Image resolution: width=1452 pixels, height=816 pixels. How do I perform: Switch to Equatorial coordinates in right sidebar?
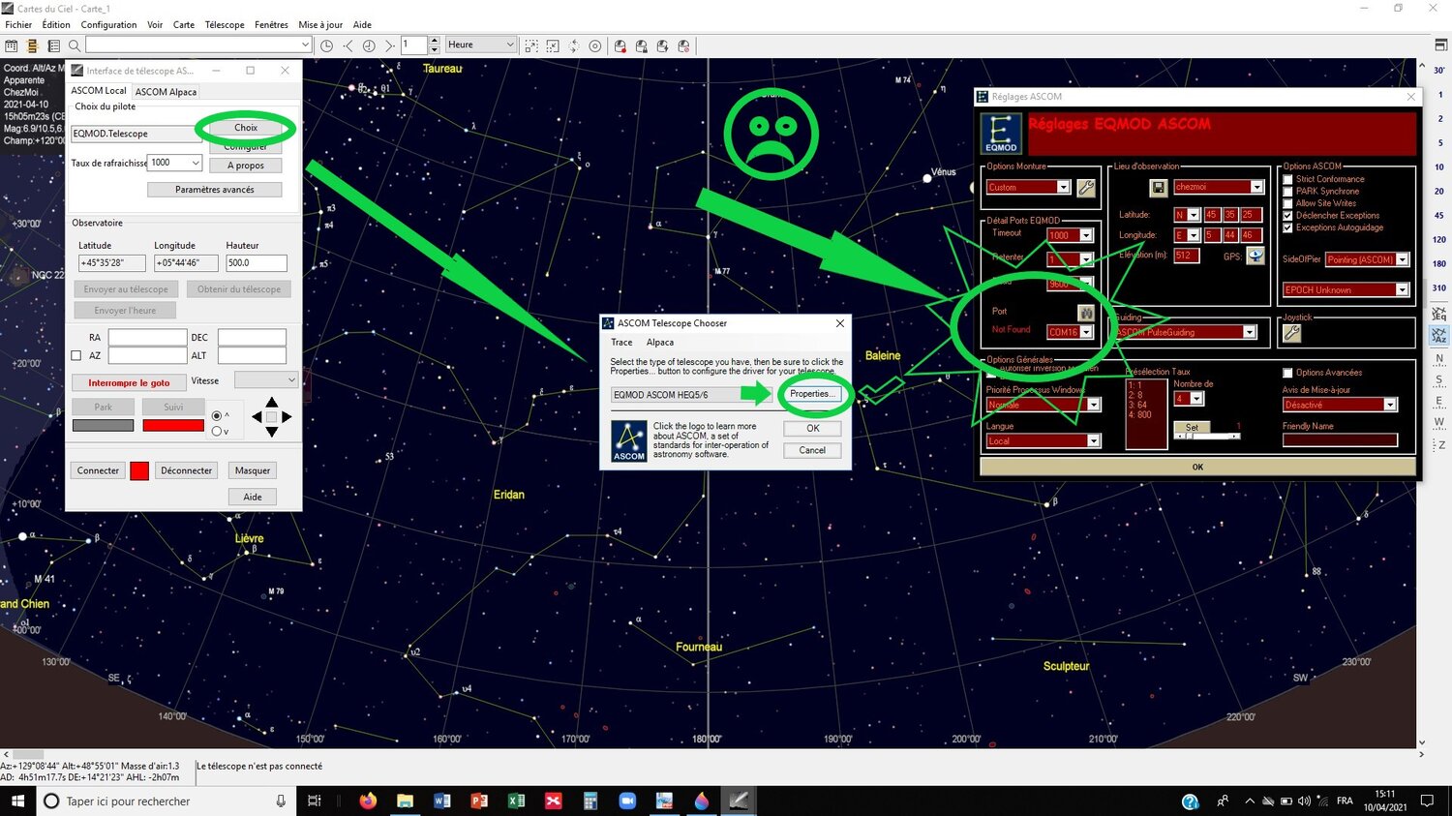tap(1438, 315)
